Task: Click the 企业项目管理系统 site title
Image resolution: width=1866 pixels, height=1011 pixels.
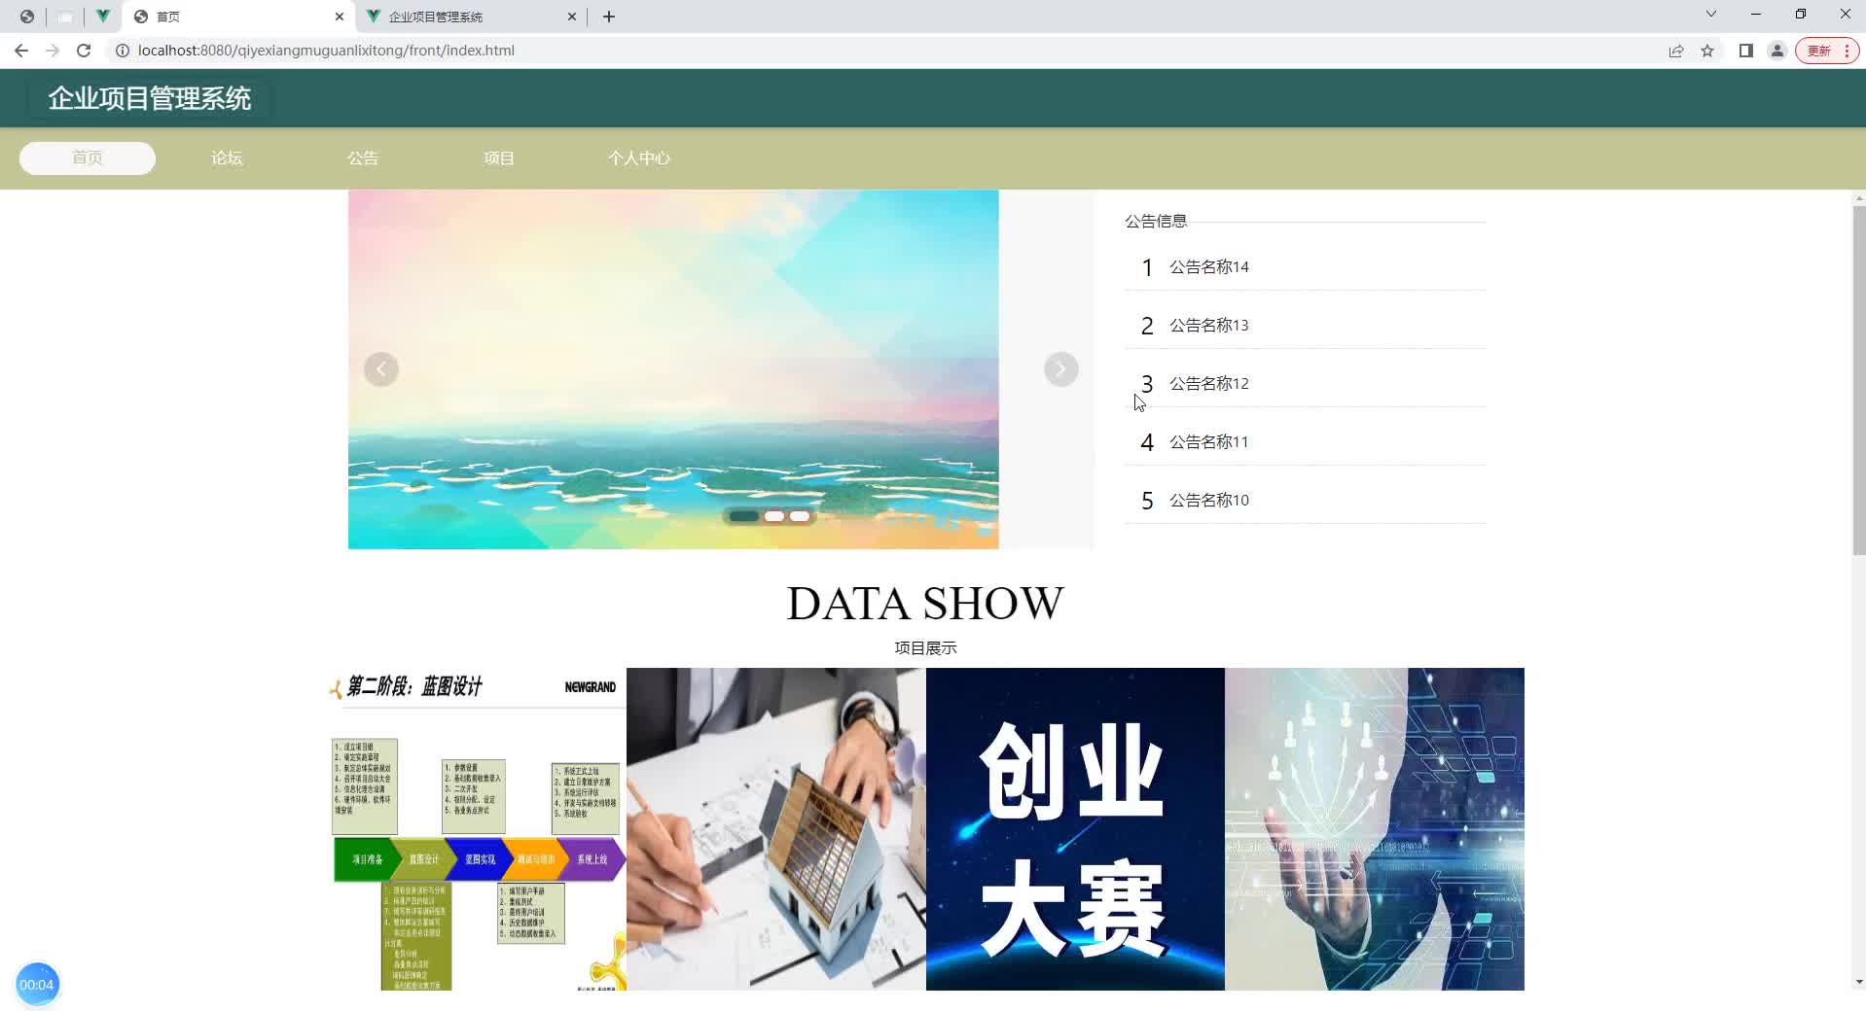Action: click(x=150, y=98)
